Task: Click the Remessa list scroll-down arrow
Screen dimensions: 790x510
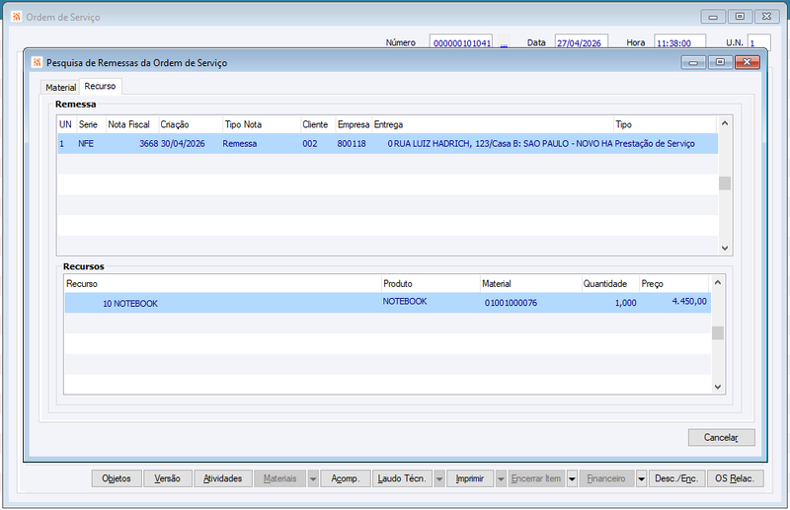Action: 725,248
